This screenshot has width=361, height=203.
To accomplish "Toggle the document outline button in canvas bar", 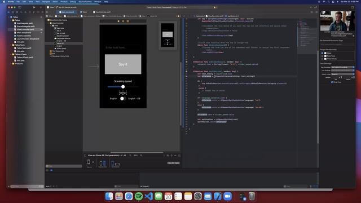I will tap(85, 156).
